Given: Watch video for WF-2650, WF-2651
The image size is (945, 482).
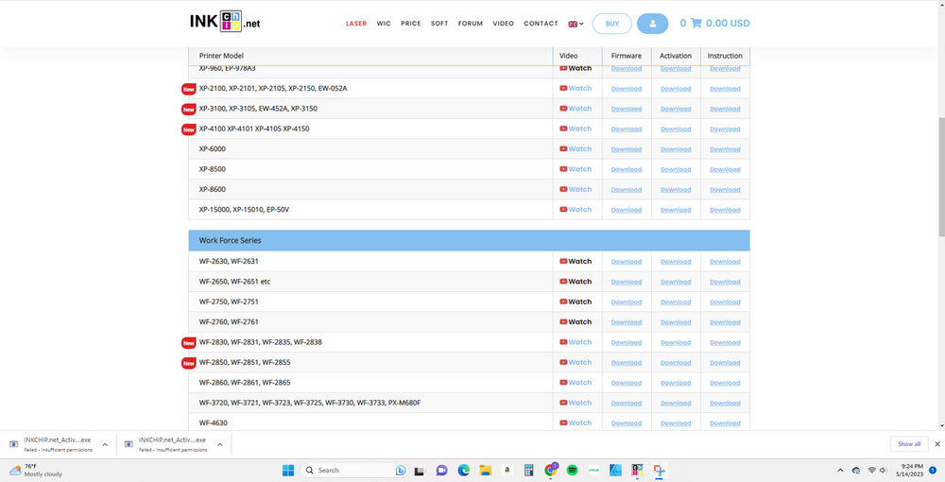Looking at the screenshot, I should point(576,282).
